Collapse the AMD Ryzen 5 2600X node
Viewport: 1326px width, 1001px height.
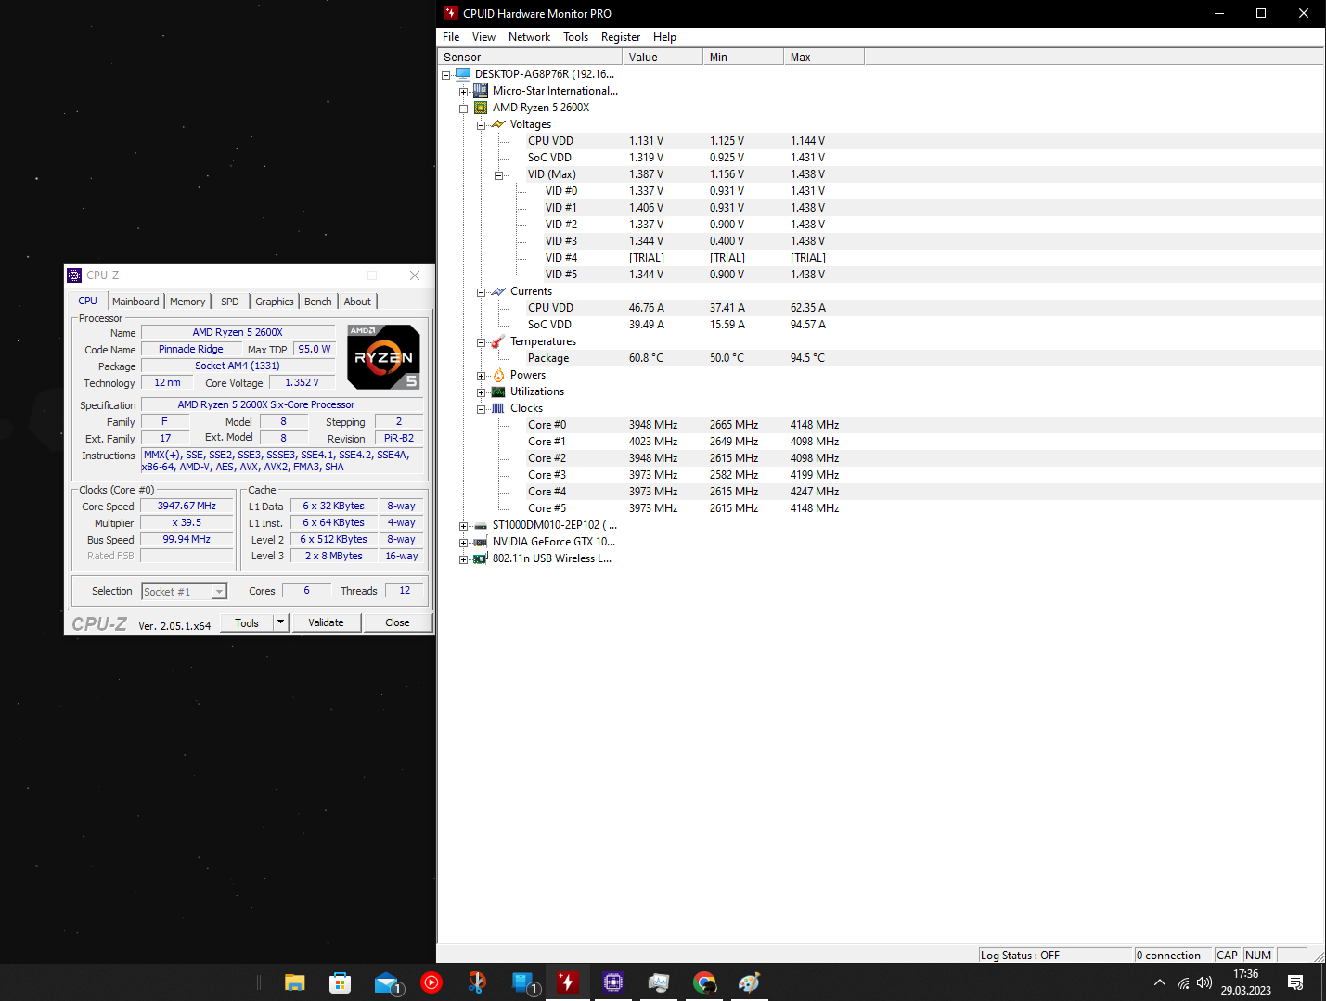point(463,109)
